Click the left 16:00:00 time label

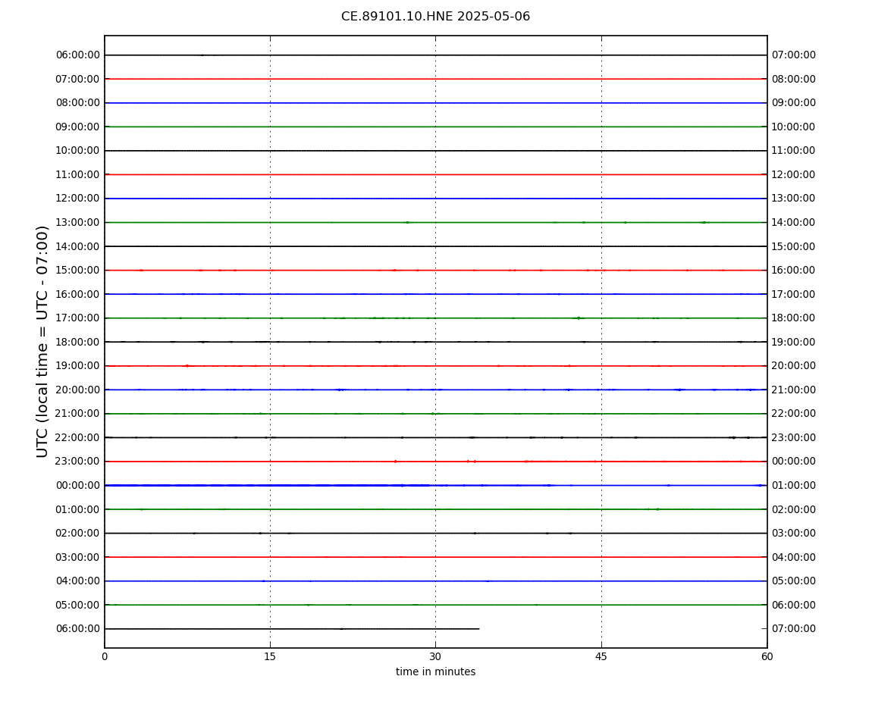coord(77,294)
